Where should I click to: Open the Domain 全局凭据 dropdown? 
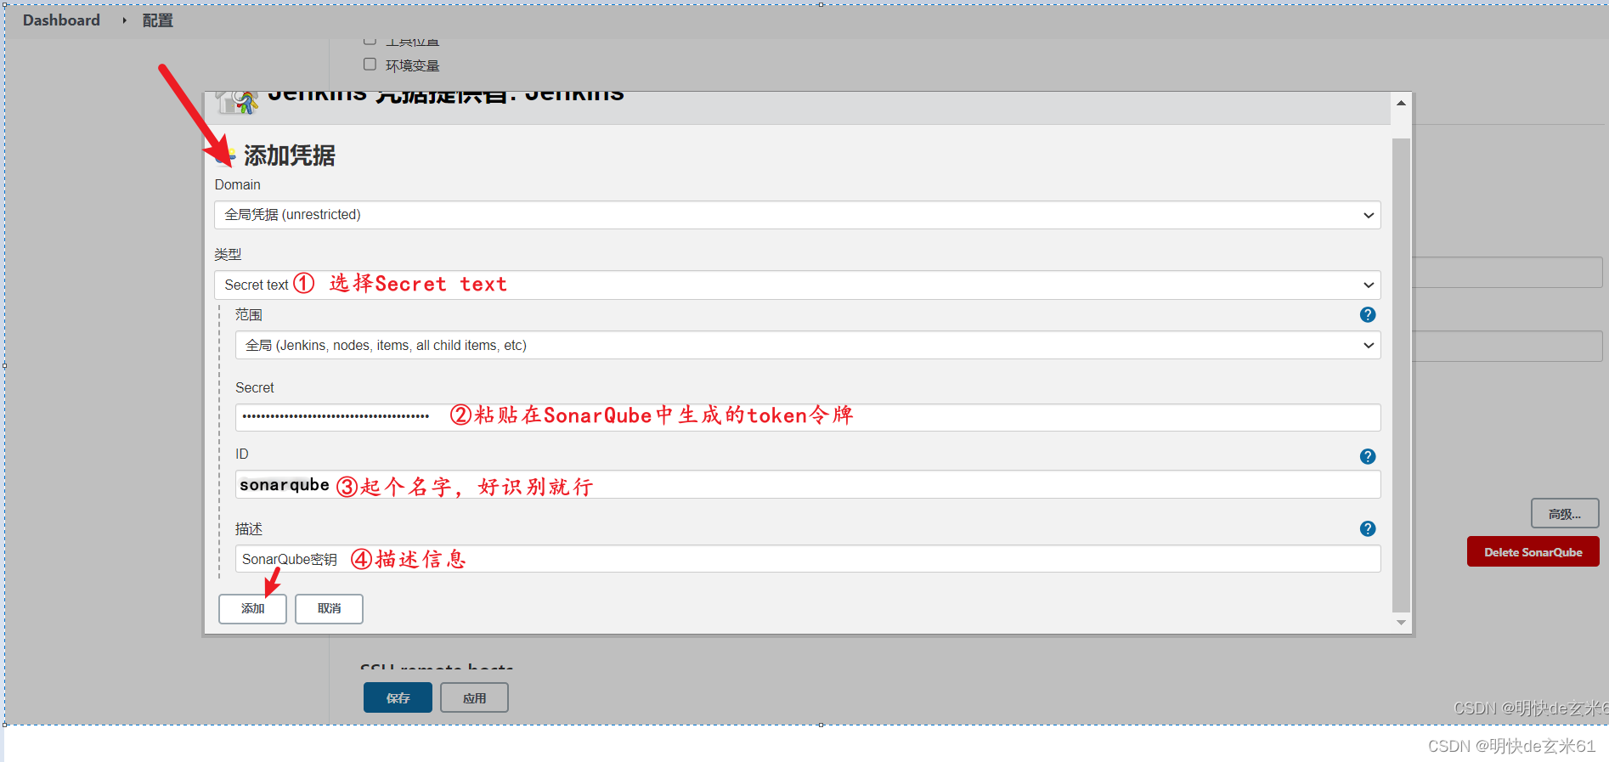(797, 215)
